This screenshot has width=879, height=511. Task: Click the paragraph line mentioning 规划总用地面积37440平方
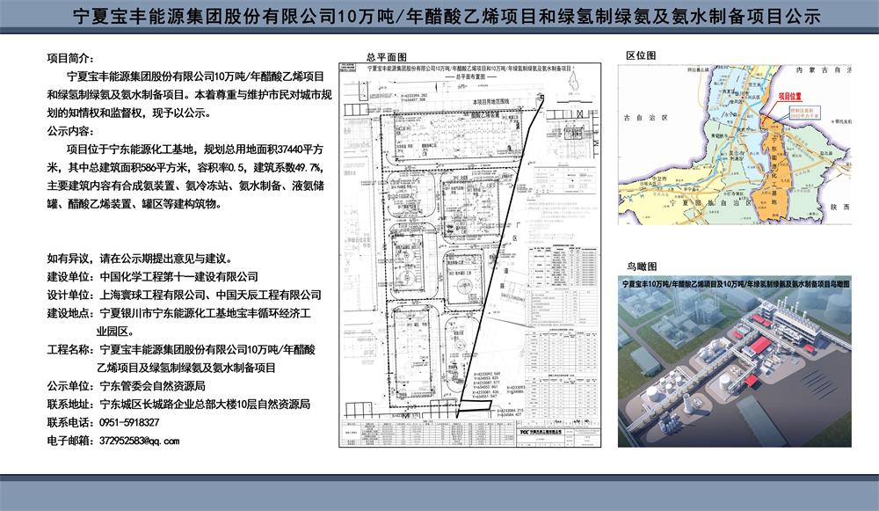tap(195, 150)
